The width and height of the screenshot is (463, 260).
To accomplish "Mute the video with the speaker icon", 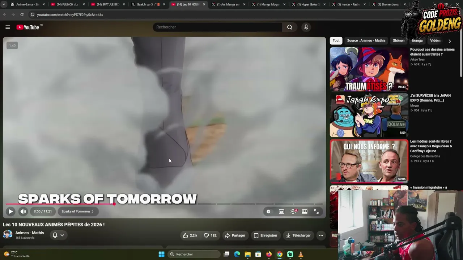I will coord(23,212).
